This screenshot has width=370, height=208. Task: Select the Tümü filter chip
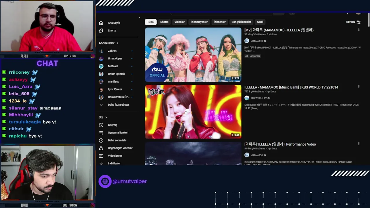pyautogui.click(x=151, y=22)
